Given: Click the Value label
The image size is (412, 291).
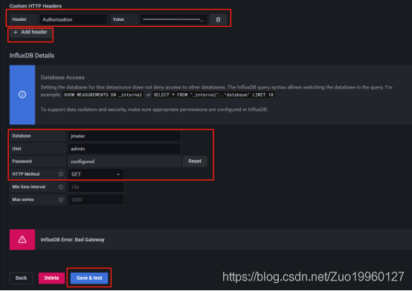Looking at the screenshot, I should (x=118, y=19).
